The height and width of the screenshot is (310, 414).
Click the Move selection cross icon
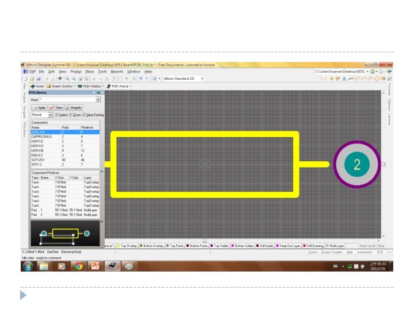click(x=126, y=79)
